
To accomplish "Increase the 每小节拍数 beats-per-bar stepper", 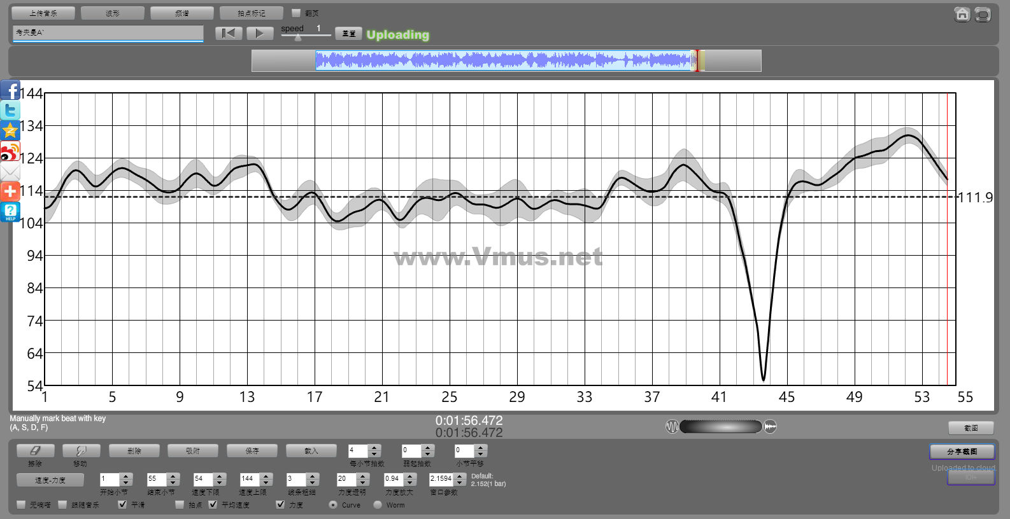I will pyautogui.click(x=374, y=447).
